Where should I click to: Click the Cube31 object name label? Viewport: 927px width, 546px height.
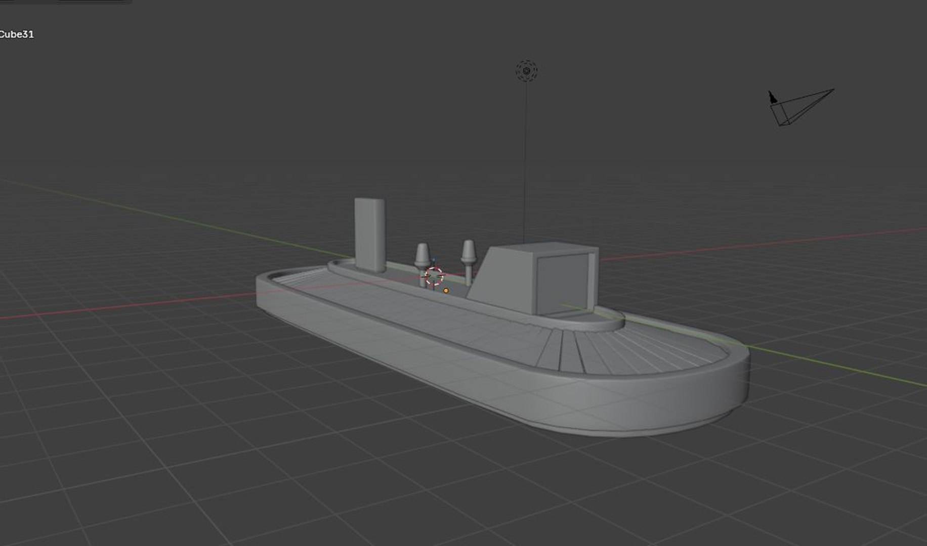(x=17, y=34)
